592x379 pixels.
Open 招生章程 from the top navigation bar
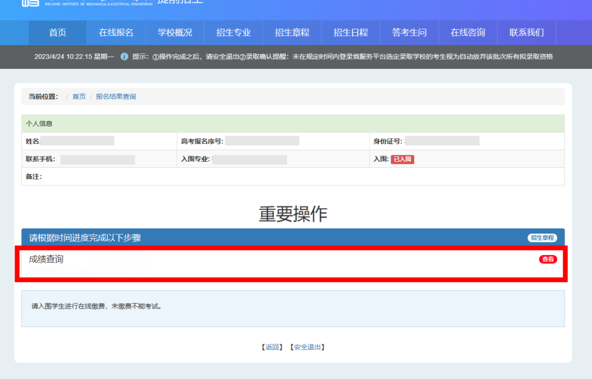pyautogui.click(x=292, y=33)
